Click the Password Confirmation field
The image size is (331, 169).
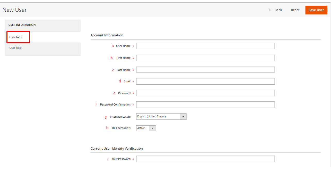pyautogui.click(x=205, y=104)
